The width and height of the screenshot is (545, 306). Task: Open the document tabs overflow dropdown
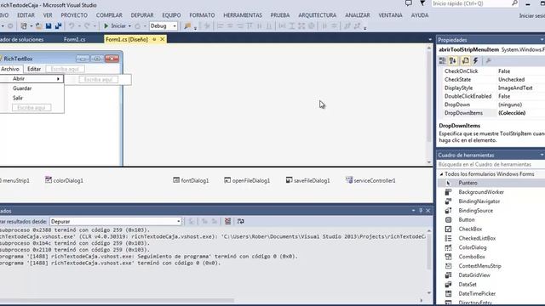tap(430, 40)
